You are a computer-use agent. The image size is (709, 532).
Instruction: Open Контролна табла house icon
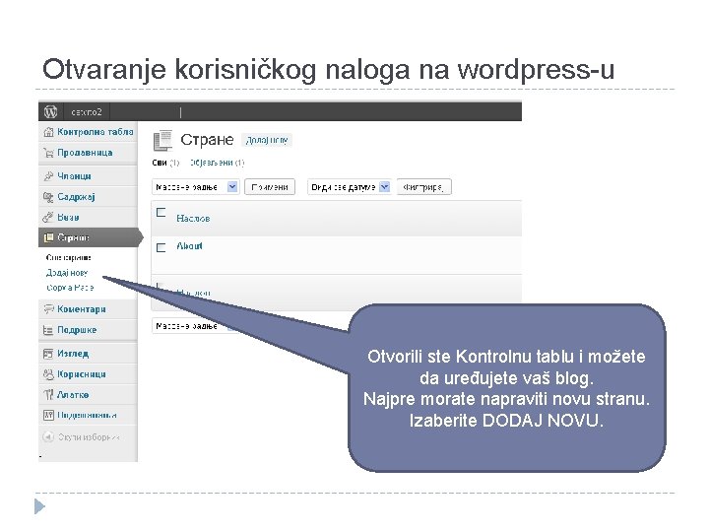[48, 132]
